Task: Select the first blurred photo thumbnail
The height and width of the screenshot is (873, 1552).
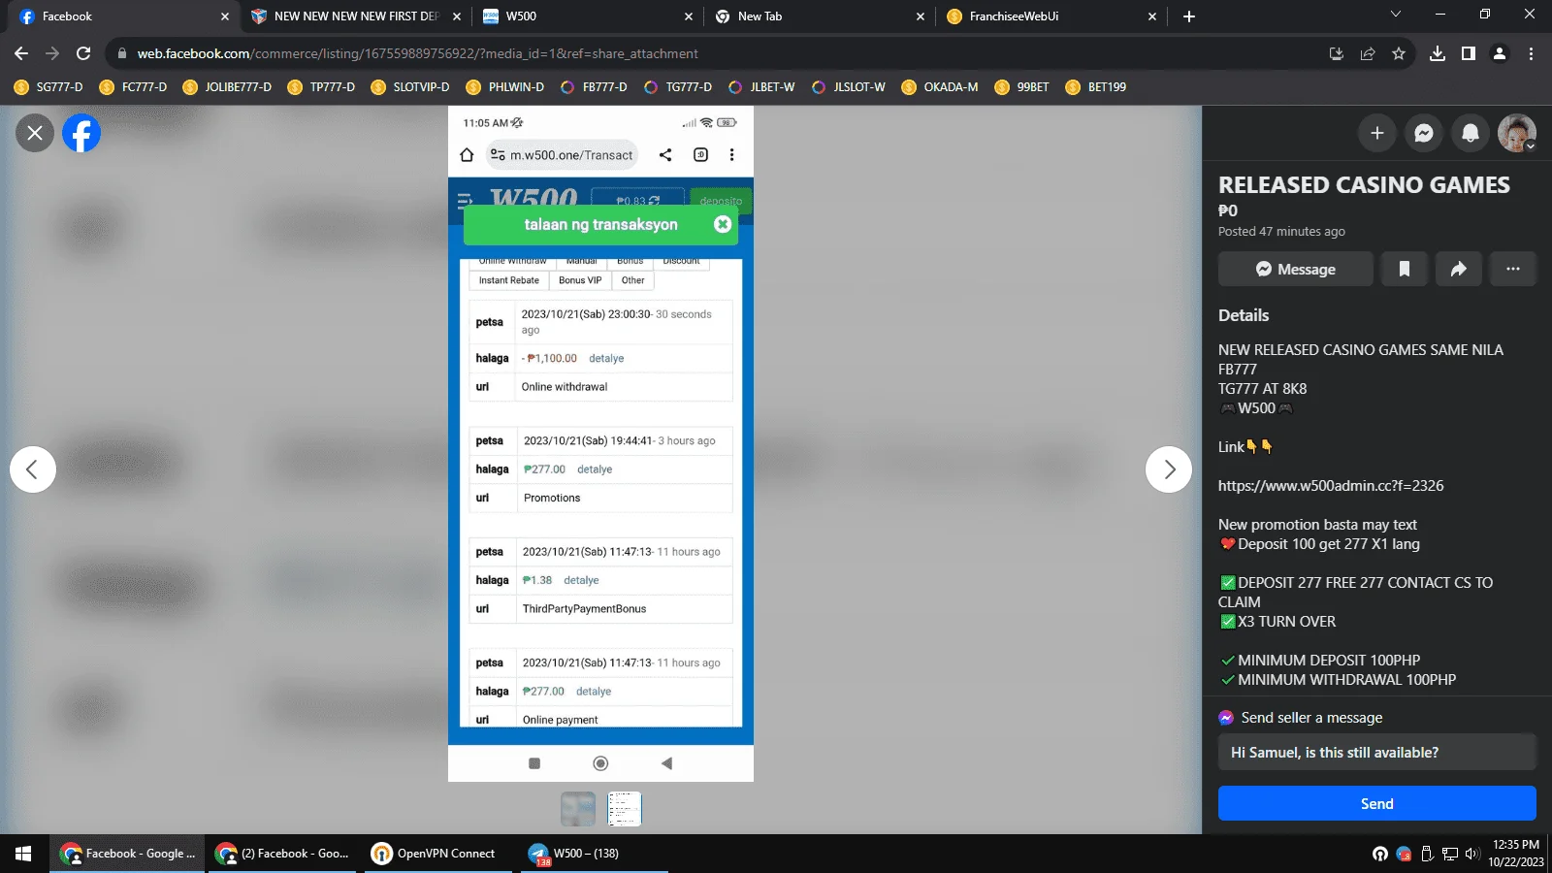Action: [578, 809]
